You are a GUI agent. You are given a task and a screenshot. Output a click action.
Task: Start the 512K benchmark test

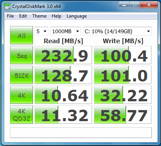coord(21,75)
